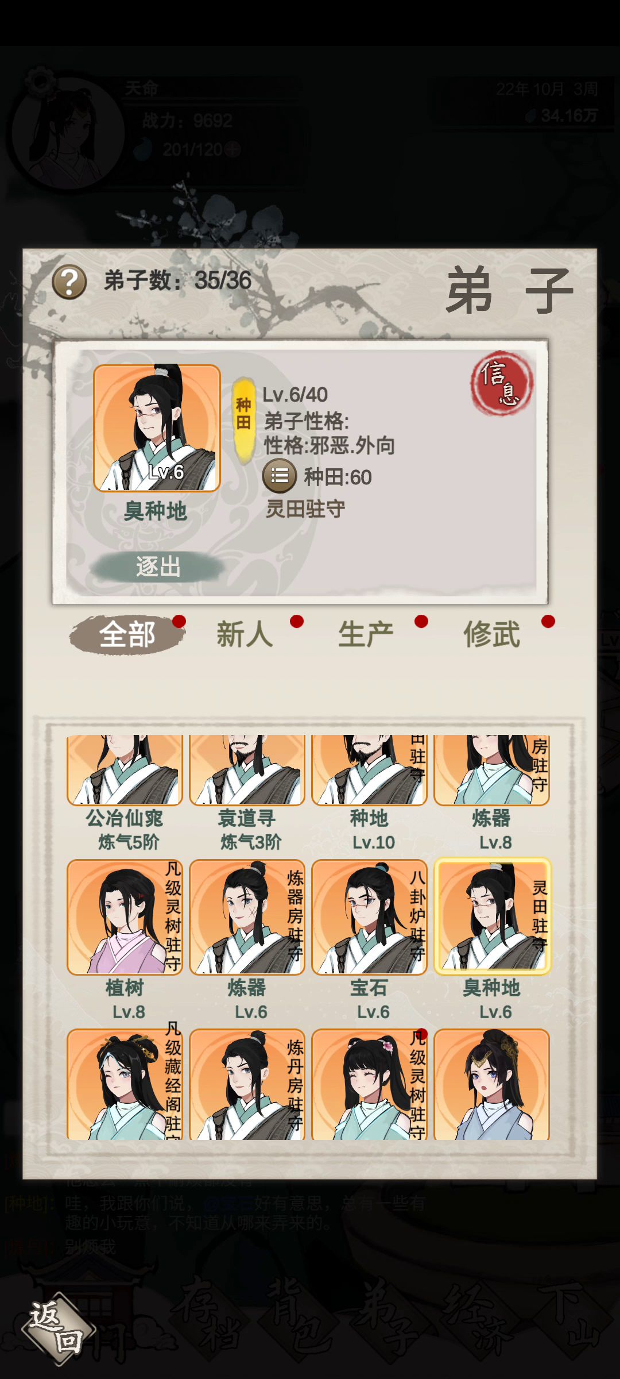Screen dimensions: 620x1379
Task: Choose disciple 宝石 Lv.6 with glasses
Action: (369, 917)
